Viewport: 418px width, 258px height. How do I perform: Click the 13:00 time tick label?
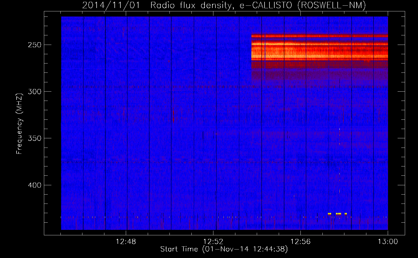click(388, 242)
